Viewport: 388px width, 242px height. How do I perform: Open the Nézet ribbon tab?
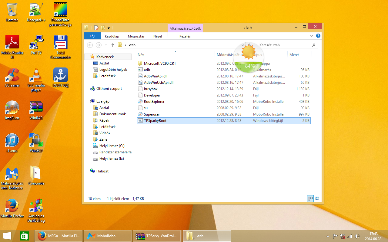(158, 36)
